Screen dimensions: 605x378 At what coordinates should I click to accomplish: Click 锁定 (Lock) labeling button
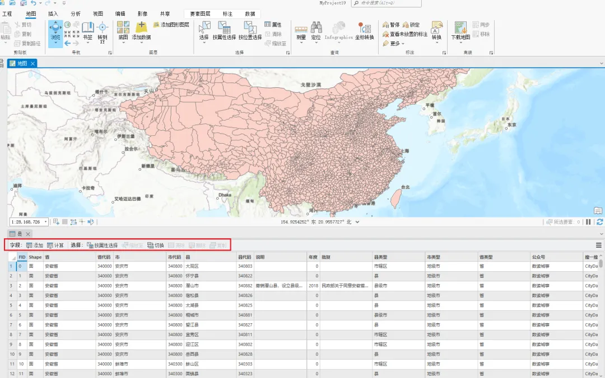coord(411,25)
